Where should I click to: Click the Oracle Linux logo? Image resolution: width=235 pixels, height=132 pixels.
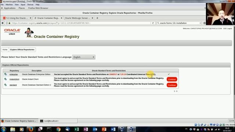point(12,32)
